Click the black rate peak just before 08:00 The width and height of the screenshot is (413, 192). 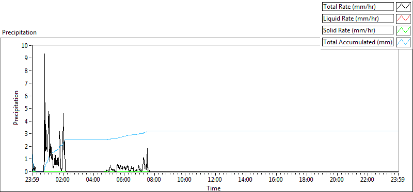(x=147, y=149)
